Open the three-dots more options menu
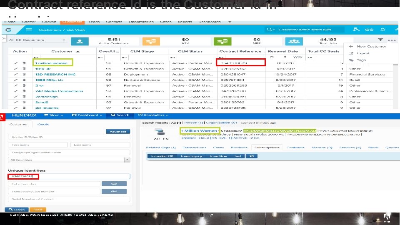The width and height of the screenshot is (400, 225). 392,40
